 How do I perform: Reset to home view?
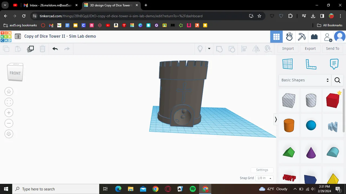[x=9, y=92]
